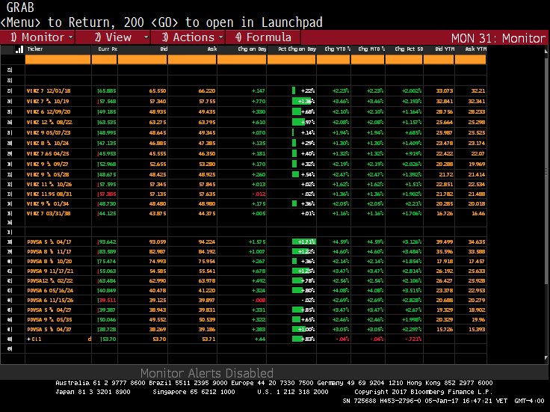Click the orange input field under Curr Px
This screenshot has width=550, height=412.
click(x=104, y=60)
